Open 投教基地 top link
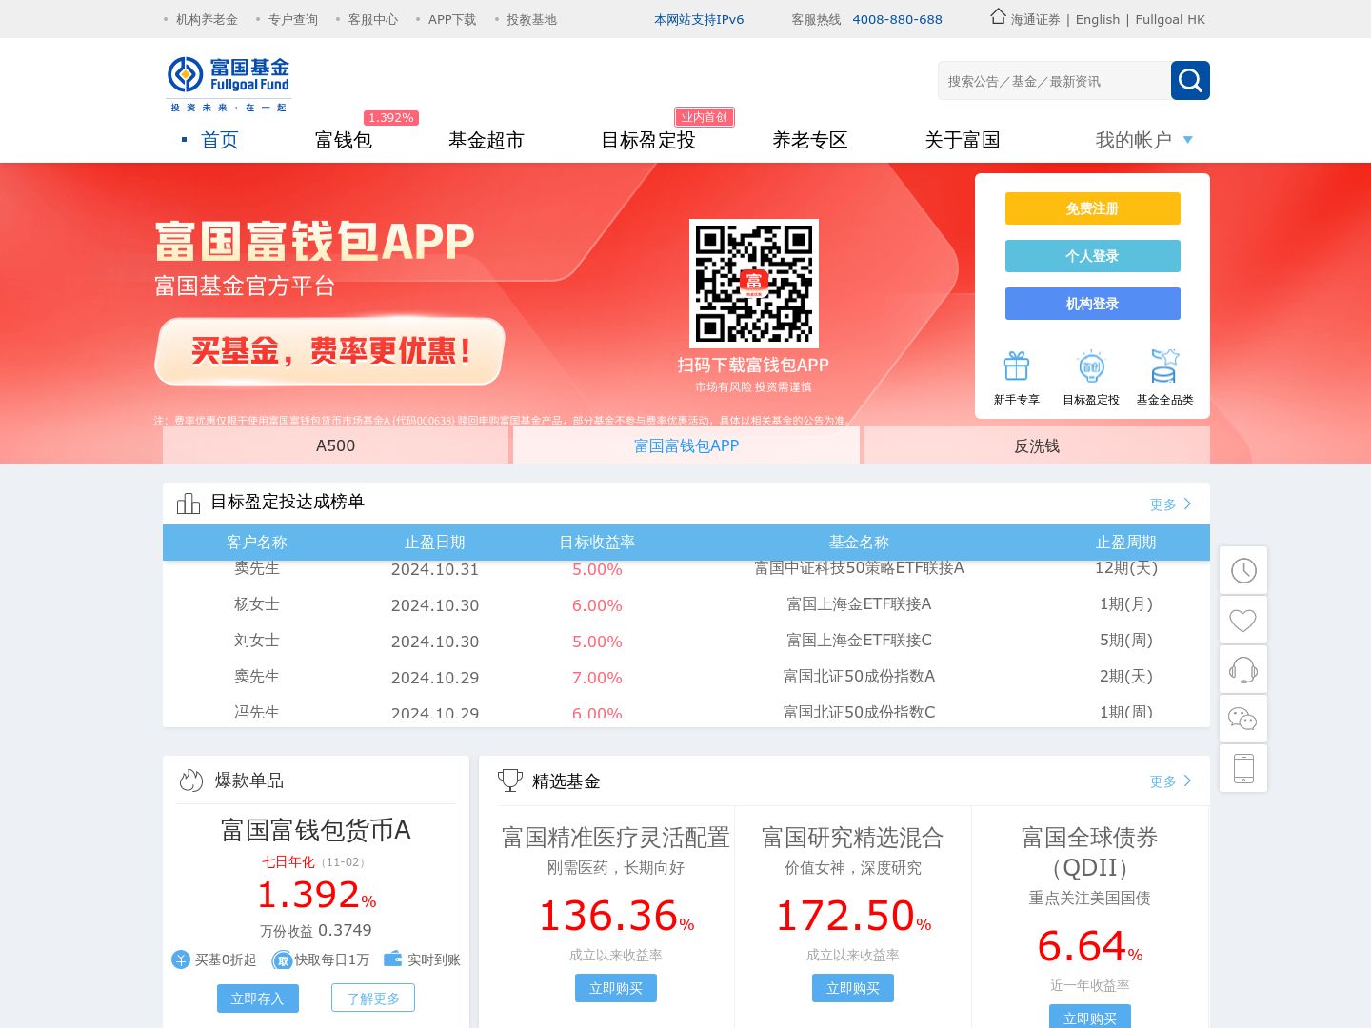 click(x=531, y=19)
